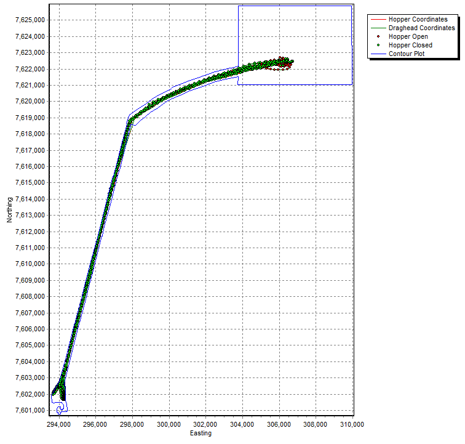The image size is (465, 444).
Task: Click the "Contour Plot" legend label
Action: 407,54
